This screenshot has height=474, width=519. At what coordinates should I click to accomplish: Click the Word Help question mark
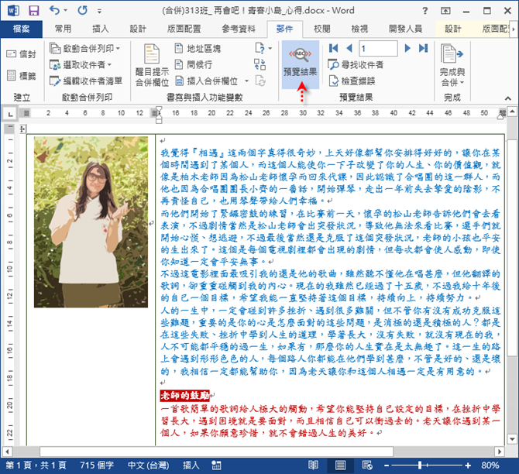coord(425,11)
